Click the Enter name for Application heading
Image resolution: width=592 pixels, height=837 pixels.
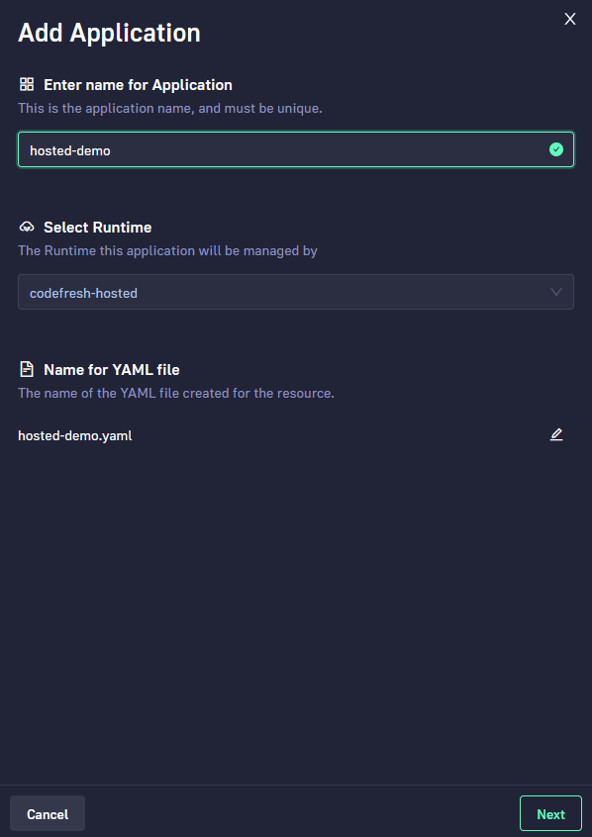coord(139,85)
